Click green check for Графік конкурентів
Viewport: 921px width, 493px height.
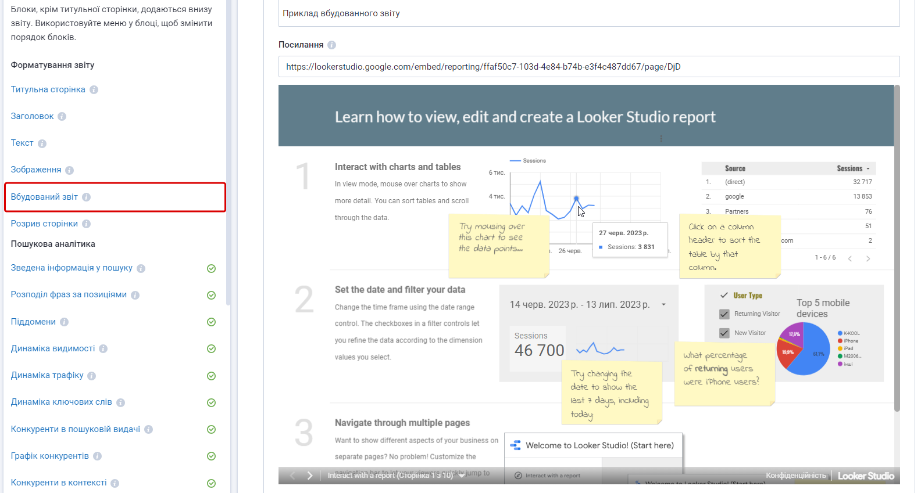click(x=212, y=456)
